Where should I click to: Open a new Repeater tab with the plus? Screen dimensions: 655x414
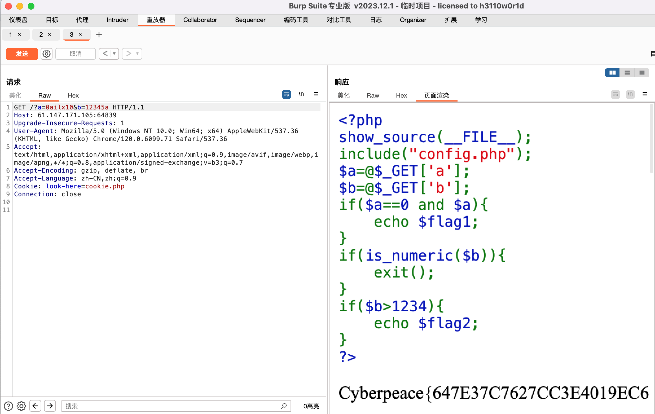(99, 34)
